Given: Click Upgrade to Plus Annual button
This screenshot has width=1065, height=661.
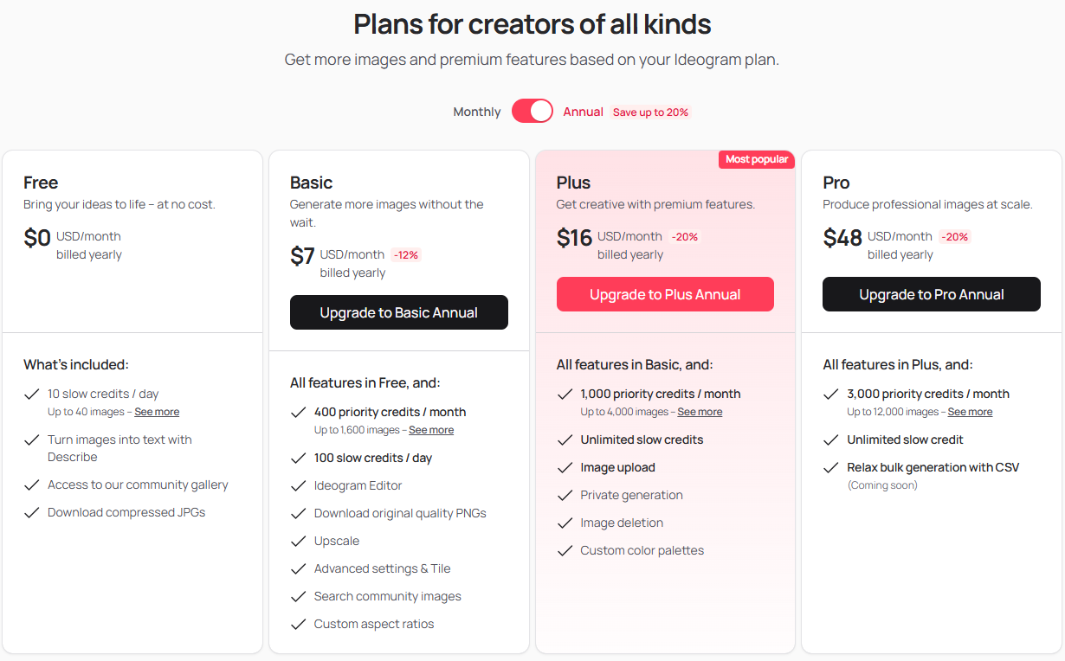Looking at the screenshot, I should [665, 294].
